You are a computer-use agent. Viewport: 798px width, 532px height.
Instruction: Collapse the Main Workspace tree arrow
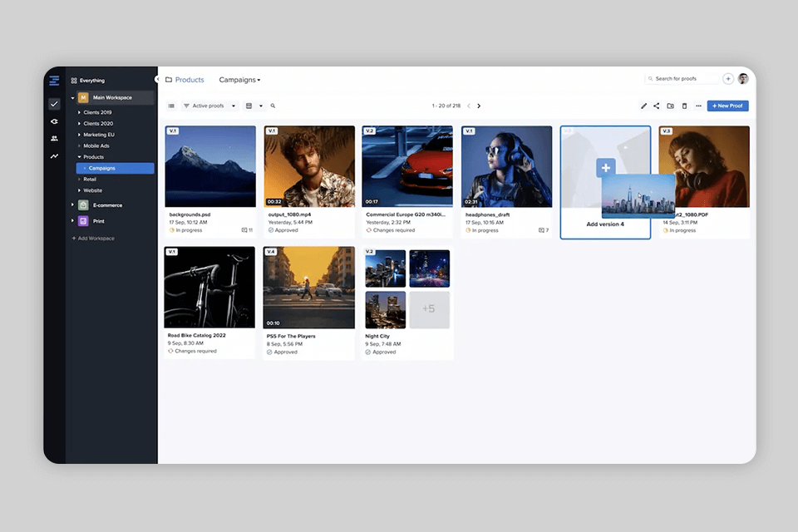[x=73, y=98]
